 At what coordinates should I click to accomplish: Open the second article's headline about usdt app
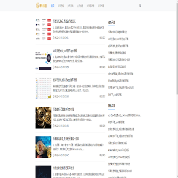(x=65, y=50)
